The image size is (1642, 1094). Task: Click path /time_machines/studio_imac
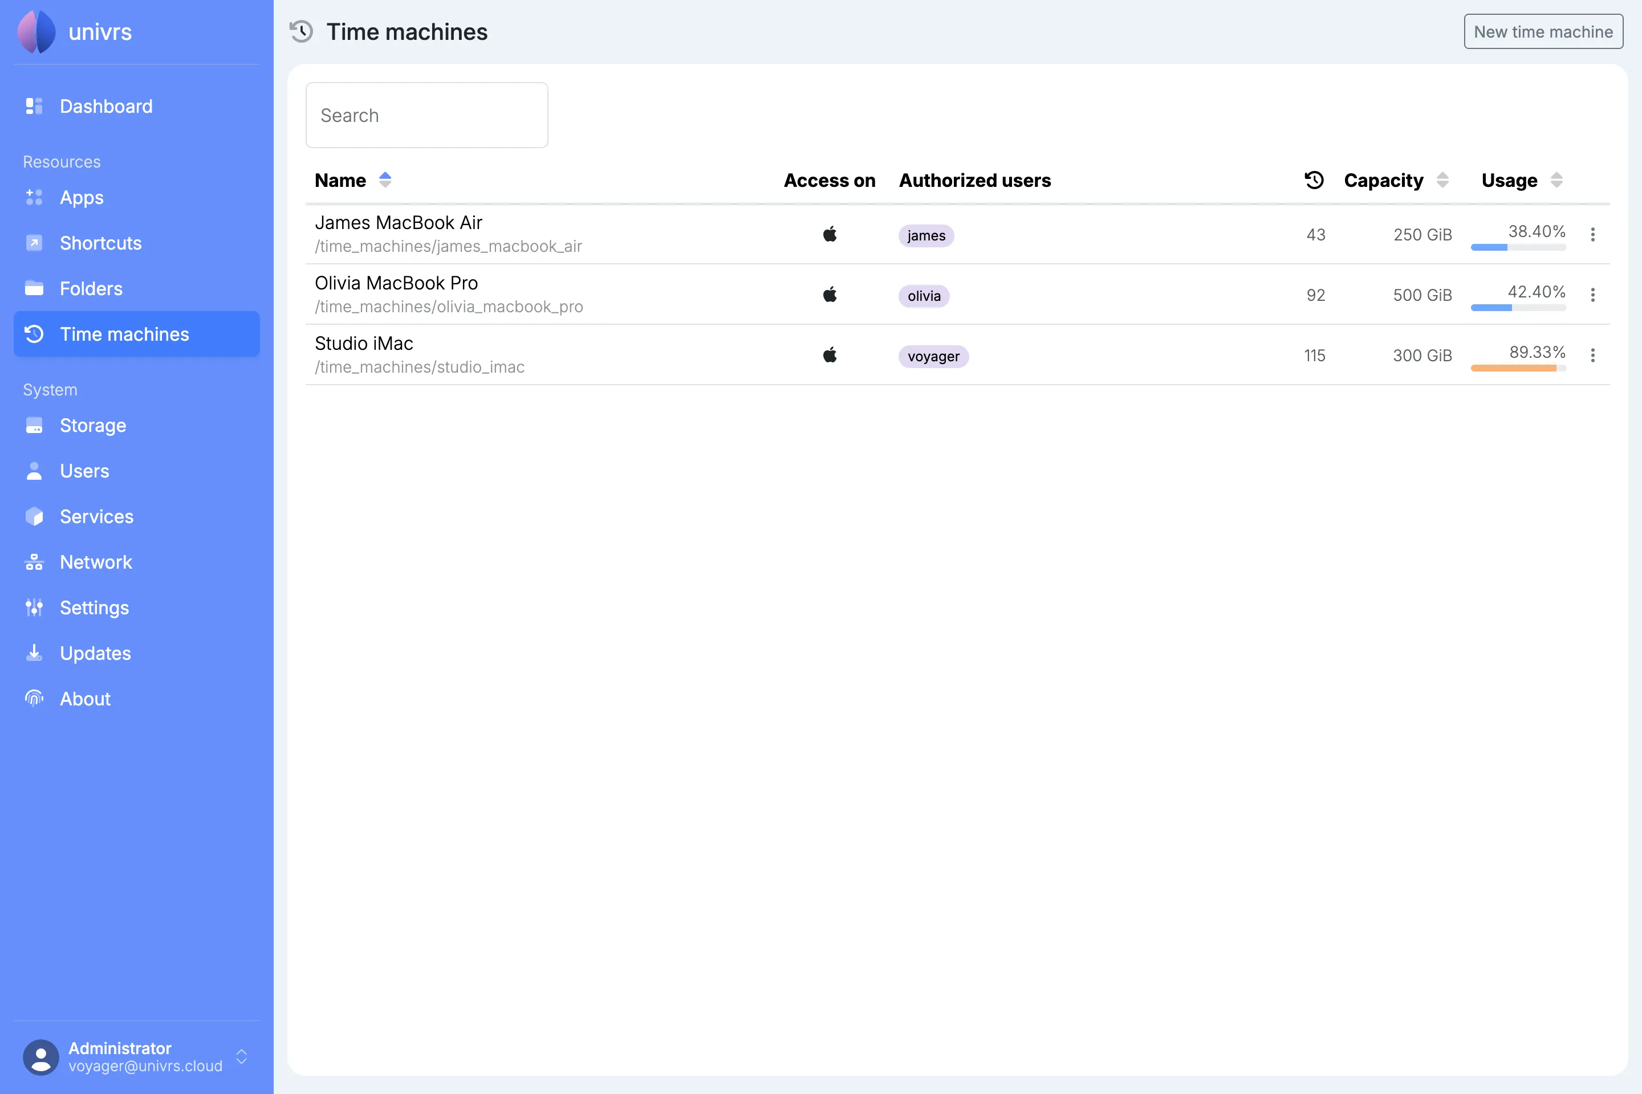[420, 367]
